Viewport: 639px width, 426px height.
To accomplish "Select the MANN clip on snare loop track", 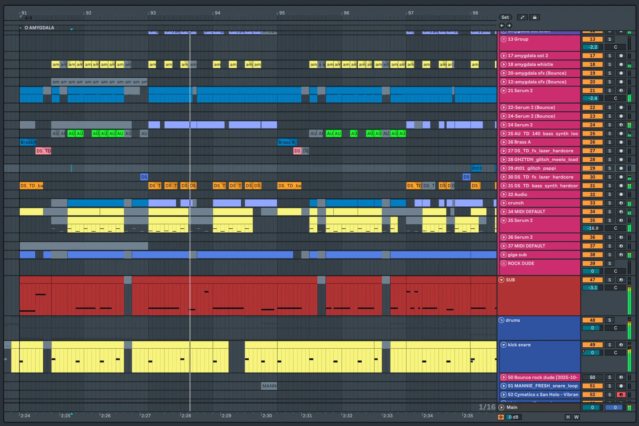I will pos(269,386).
